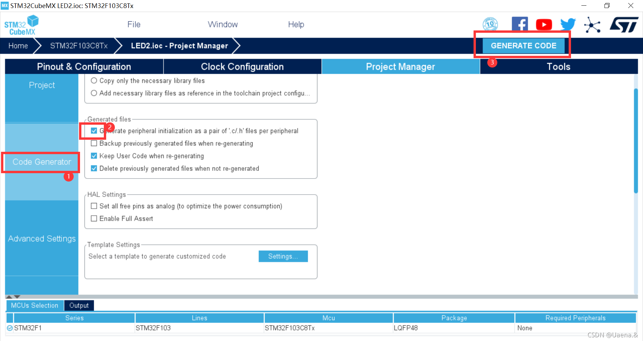
Task: Open ST community network icon
Action: 592,25
